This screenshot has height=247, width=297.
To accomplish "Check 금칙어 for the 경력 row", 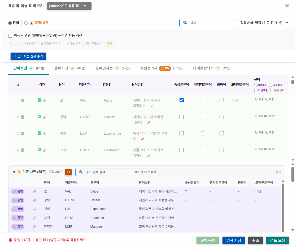I will pyautogui.click(x=222, y=117).
